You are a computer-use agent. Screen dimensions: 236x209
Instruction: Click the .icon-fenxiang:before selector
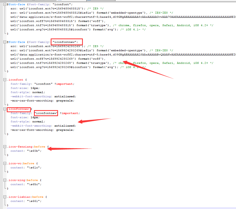26,147
